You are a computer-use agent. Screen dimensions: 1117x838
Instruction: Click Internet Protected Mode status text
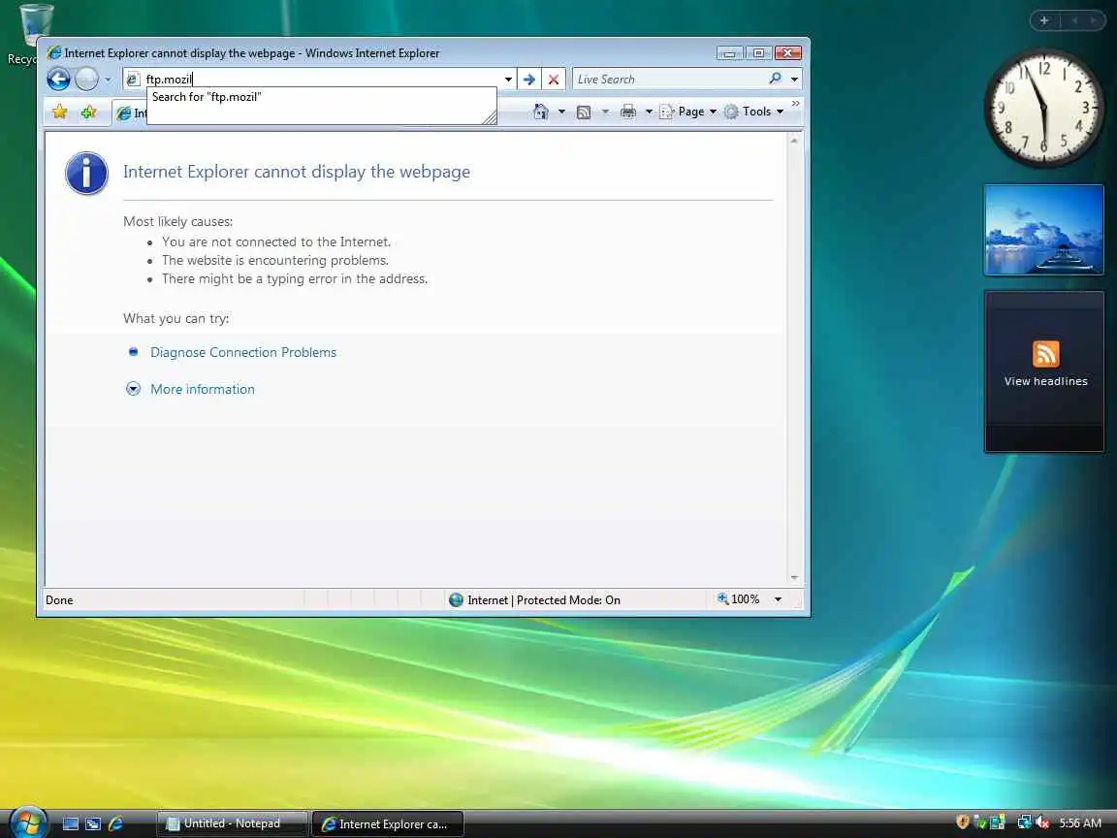[544, 600]
